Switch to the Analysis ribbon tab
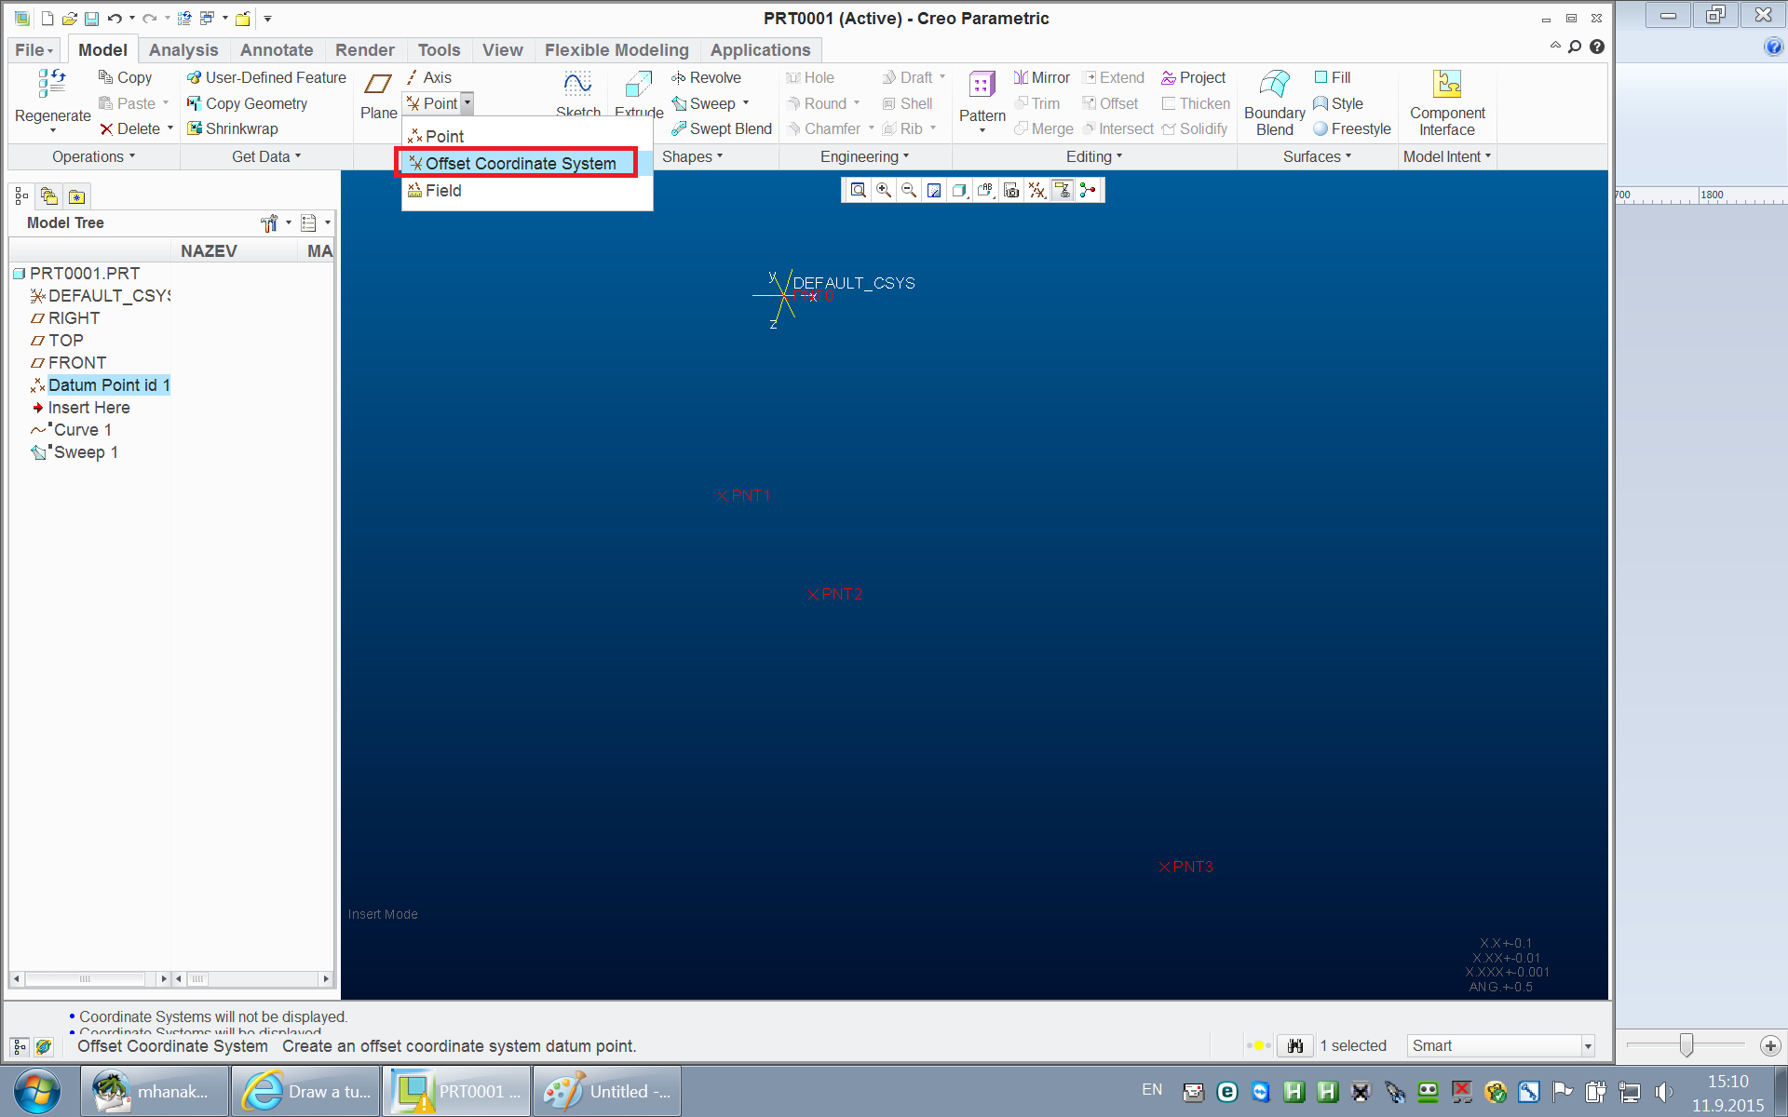This screenshot has width=1788, height=1117. pyautogui.click(x=183, y=50)
